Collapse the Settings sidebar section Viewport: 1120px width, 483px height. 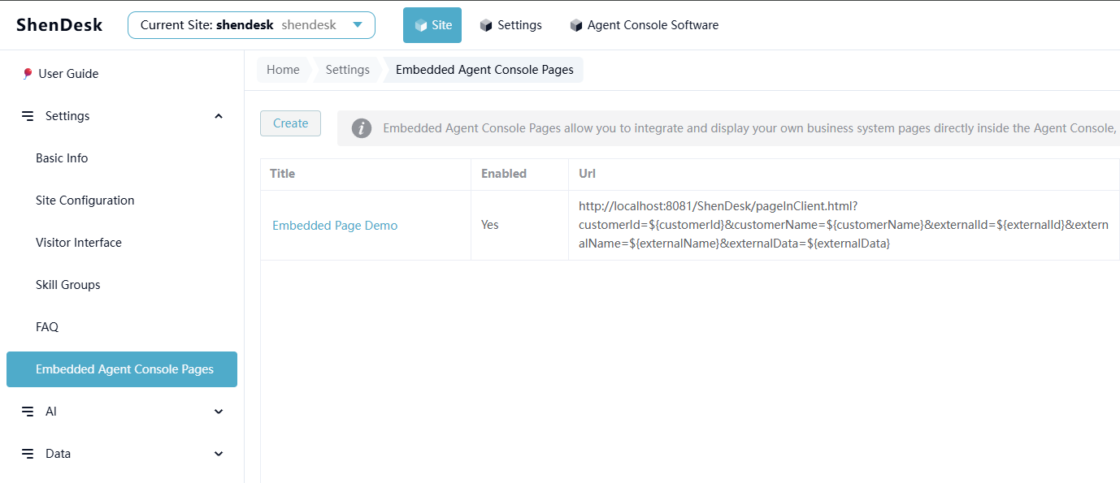[218, 116]
